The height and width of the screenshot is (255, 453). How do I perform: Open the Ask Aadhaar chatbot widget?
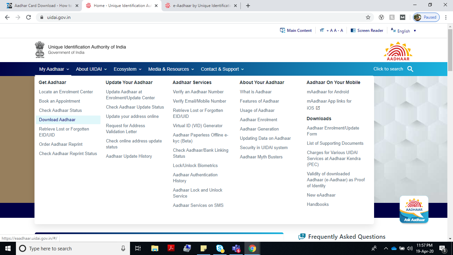click(x=414, y=209)
